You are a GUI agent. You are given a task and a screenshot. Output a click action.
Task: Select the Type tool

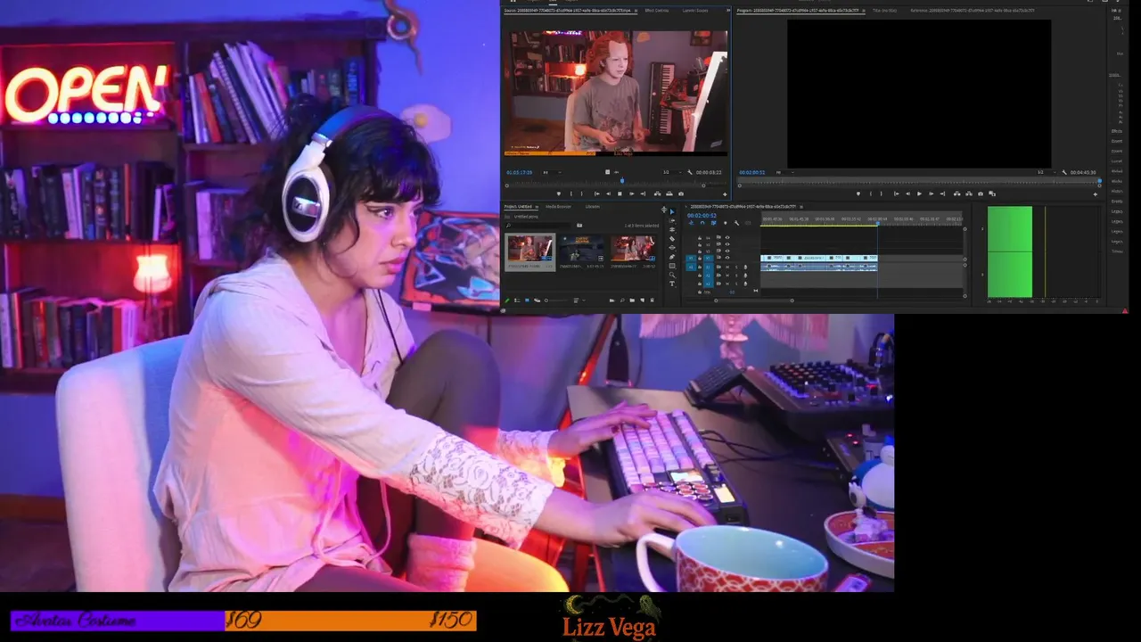coord(672,284)
